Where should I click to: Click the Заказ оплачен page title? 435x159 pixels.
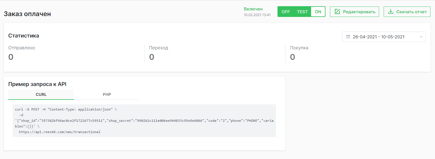click(x=27, y=14)
